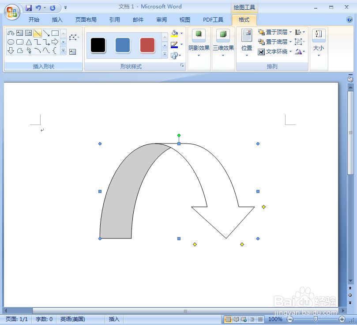Undo the last action
This screenshot has width=357, height=325.
[x=38, y=8]
